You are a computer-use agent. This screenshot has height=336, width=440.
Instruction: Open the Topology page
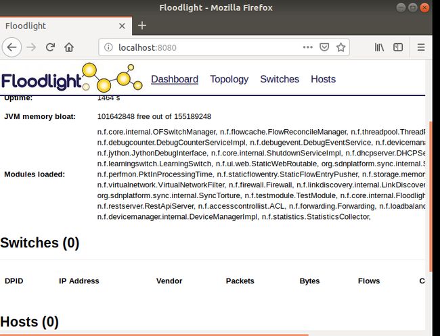[x=229, y=79]
